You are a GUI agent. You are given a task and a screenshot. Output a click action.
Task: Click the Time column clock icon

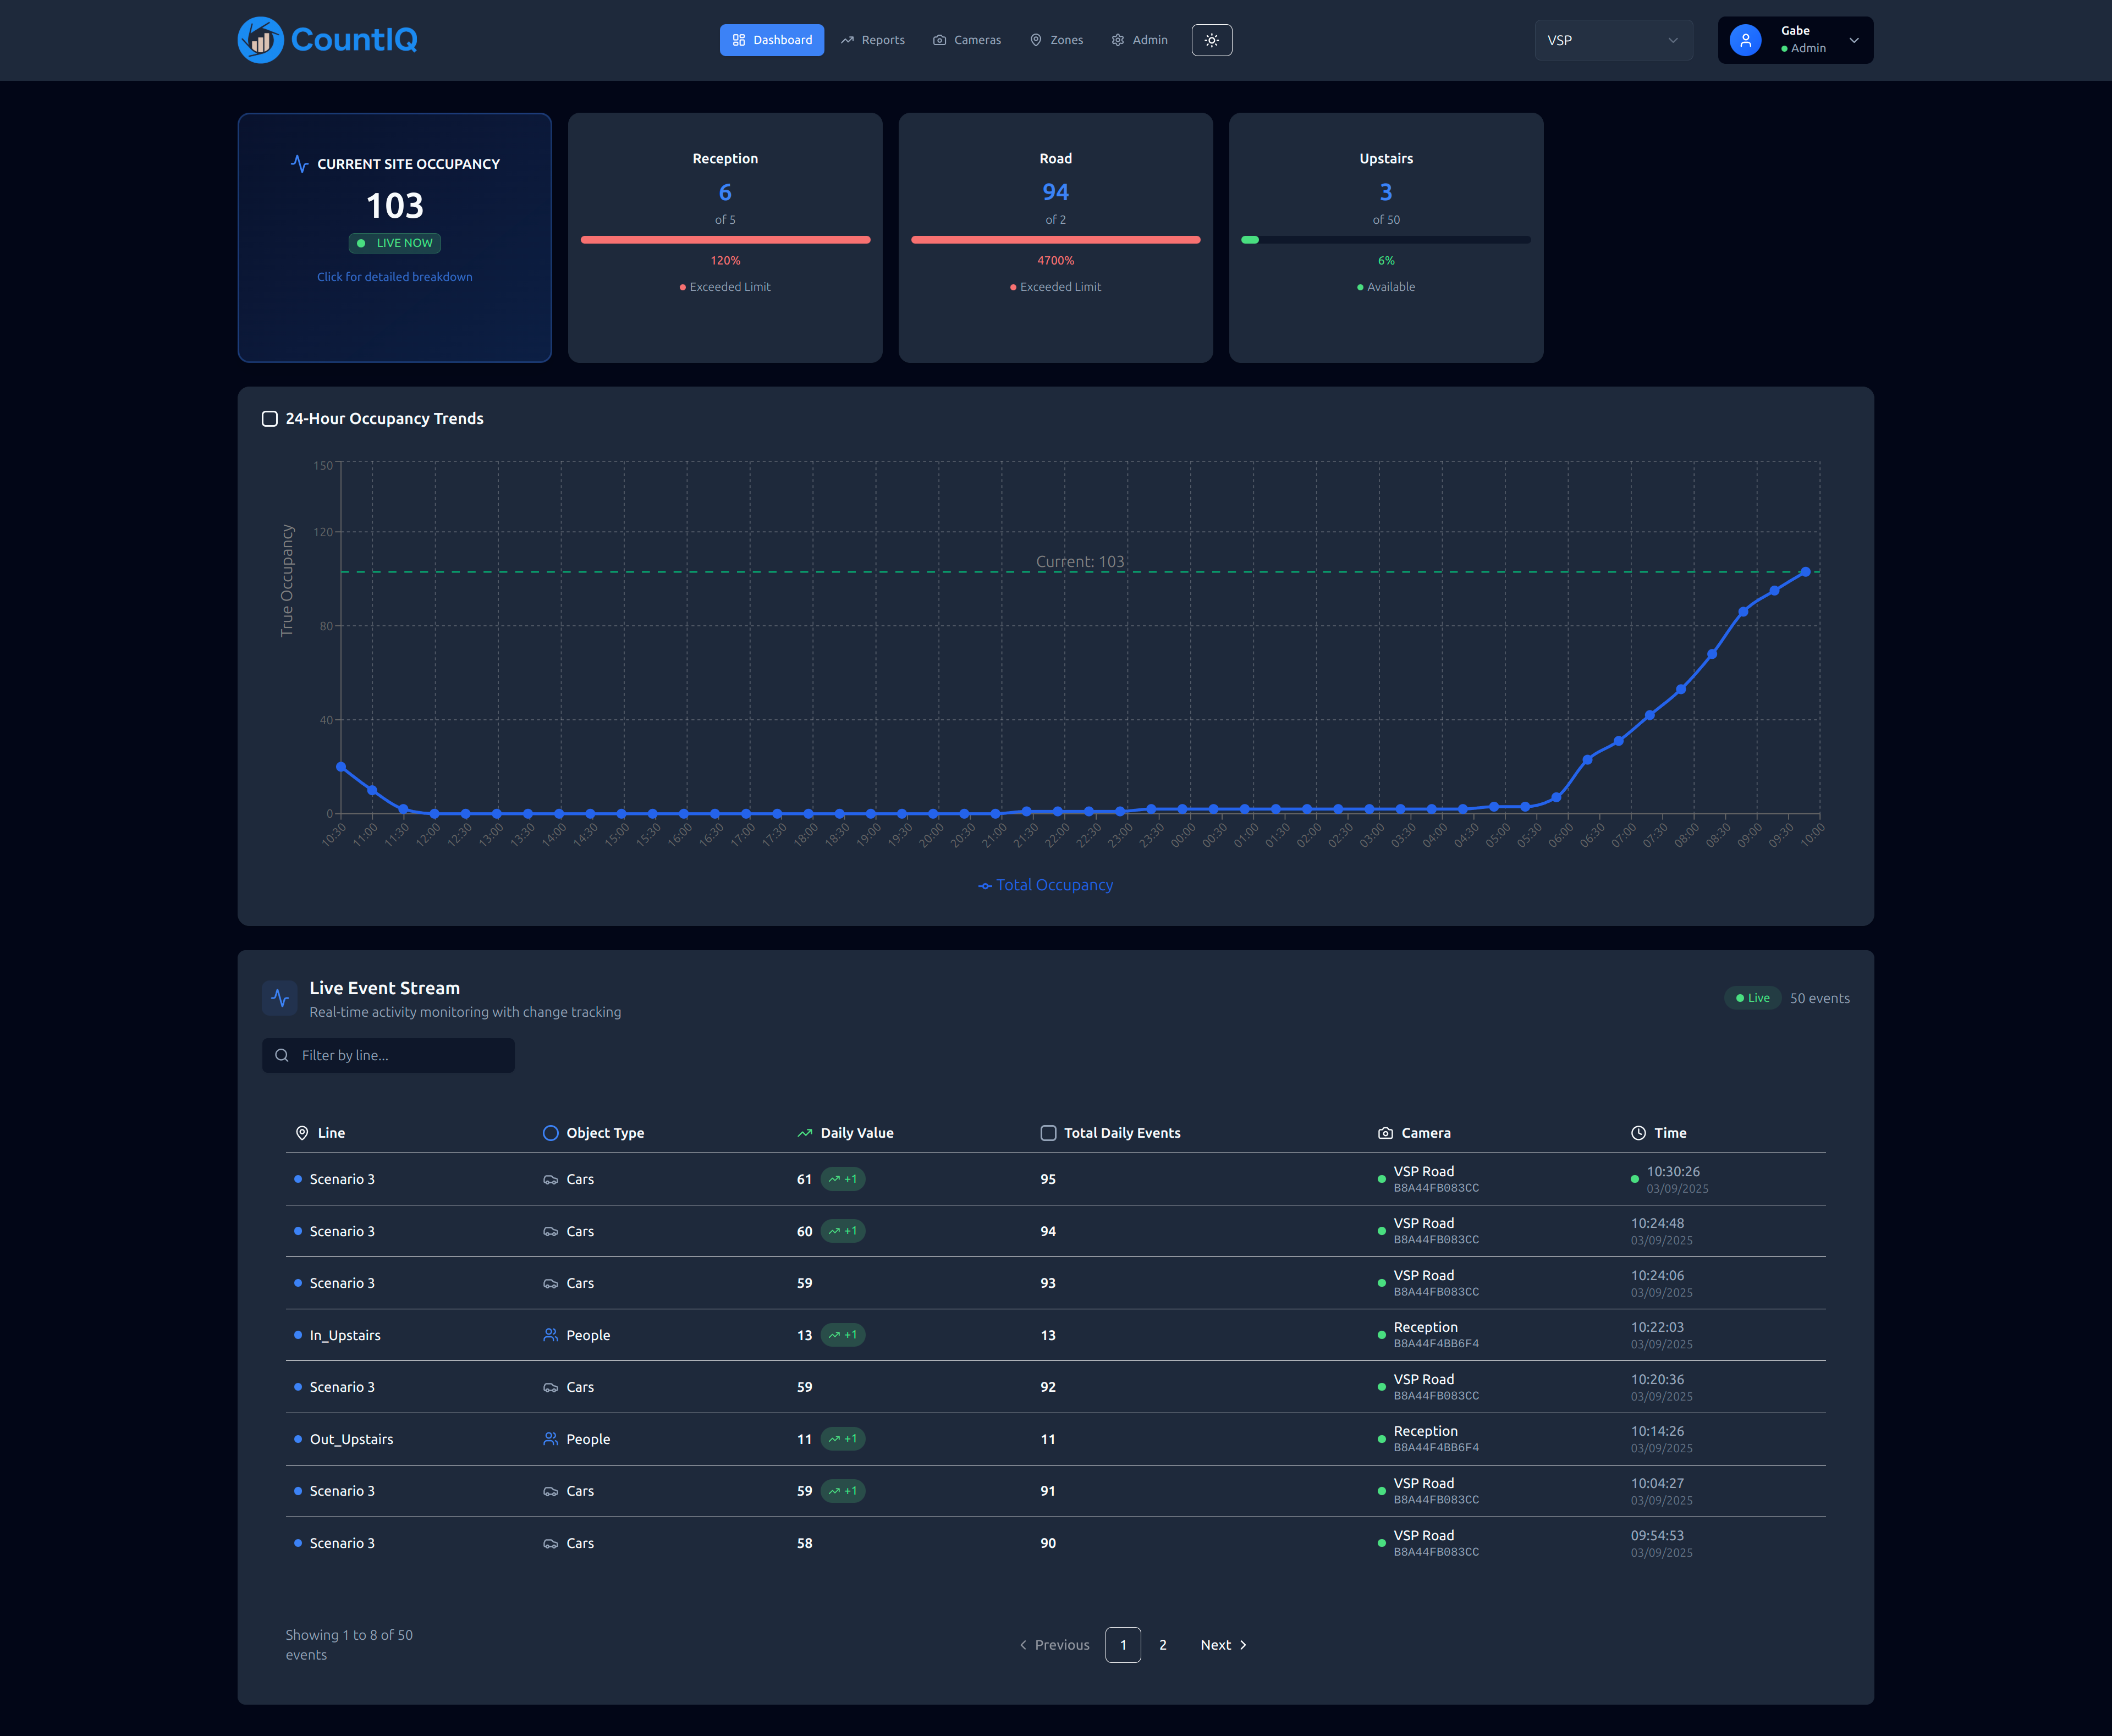(x=1638, y=1133)
